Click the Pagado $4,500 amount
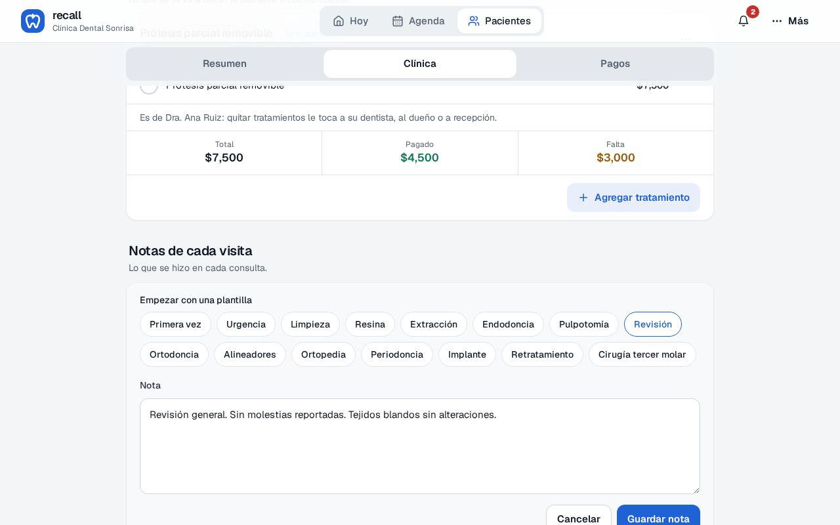Image resolution: width=840 pixels, height=525 pixels. click(x=420, y=157)
